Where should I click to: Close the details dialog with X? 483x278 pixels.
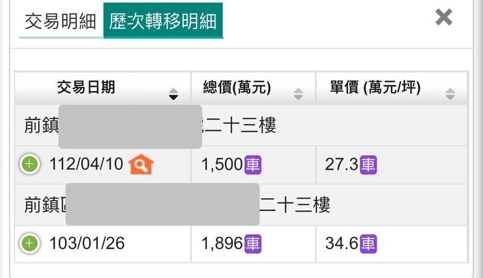pyautogui.click(x=443, y=17)
